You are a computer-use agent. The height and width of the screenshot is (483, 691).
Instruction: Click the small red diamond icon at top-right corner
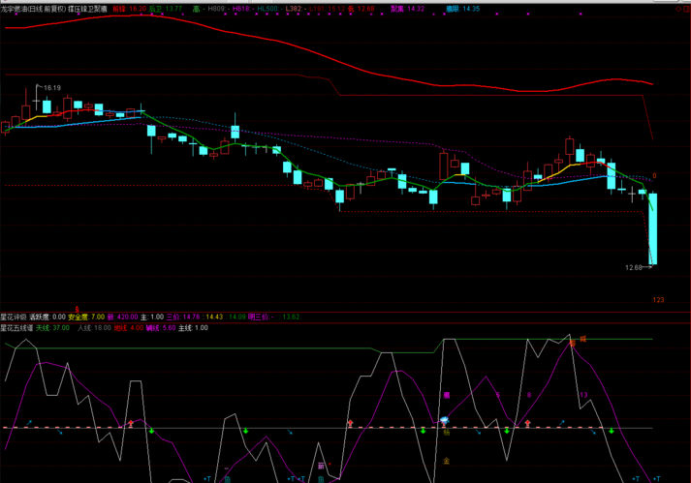pyautogui.click(x=678, y=9)
